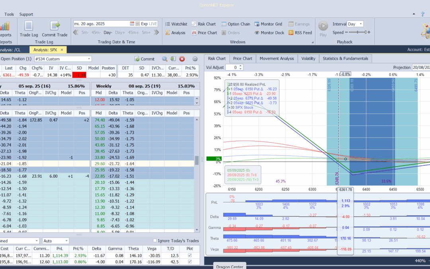This screenshot has width=430, height=269.
Task: Switch to the Movement Analysis tab
Action: (277, 59)
